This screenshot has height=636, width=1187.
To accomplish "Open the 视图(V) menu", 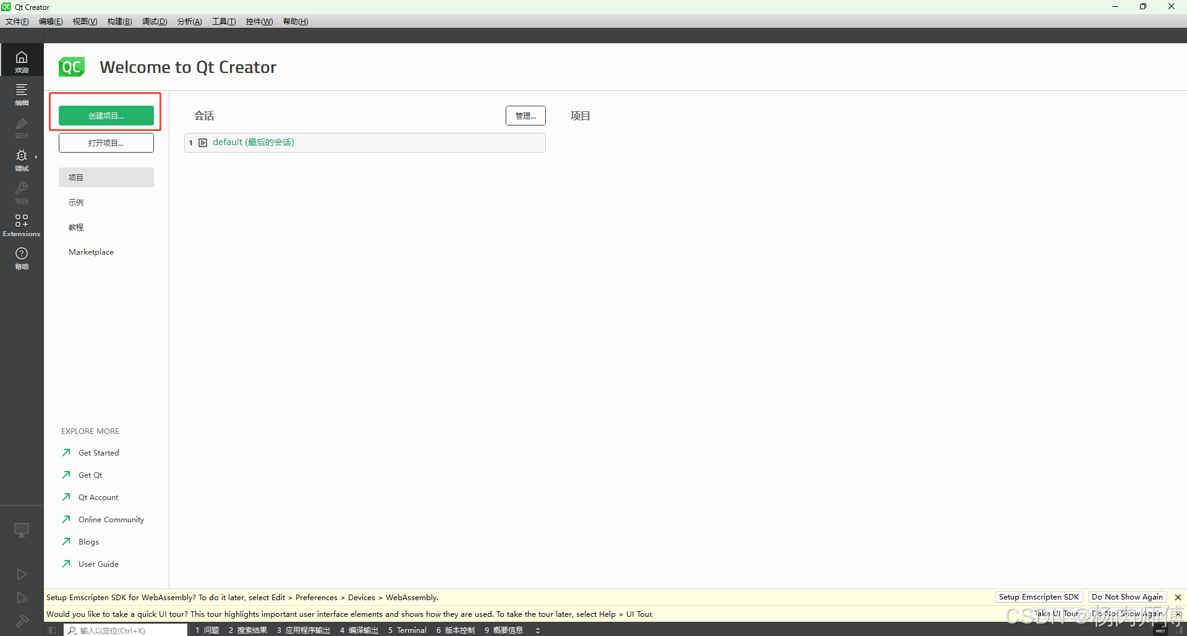I will (x=85, y=22).
